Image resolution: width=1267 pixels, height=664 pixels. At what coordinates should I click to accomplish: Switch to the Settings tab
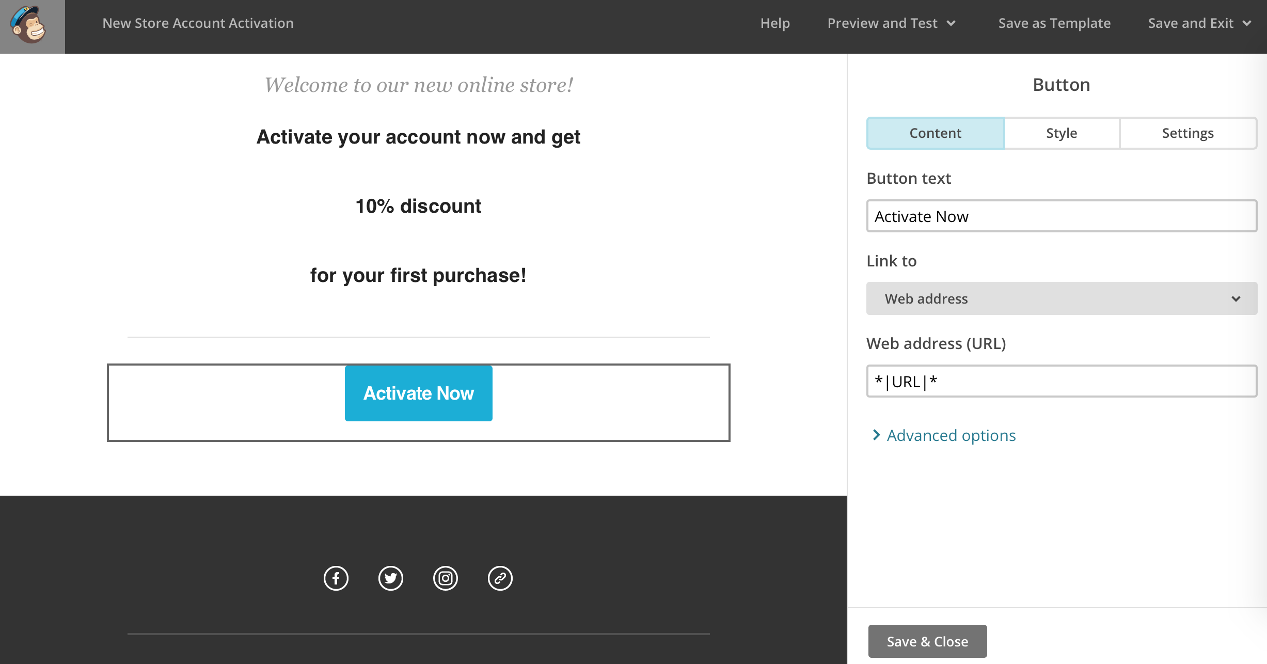[1187, 133]
